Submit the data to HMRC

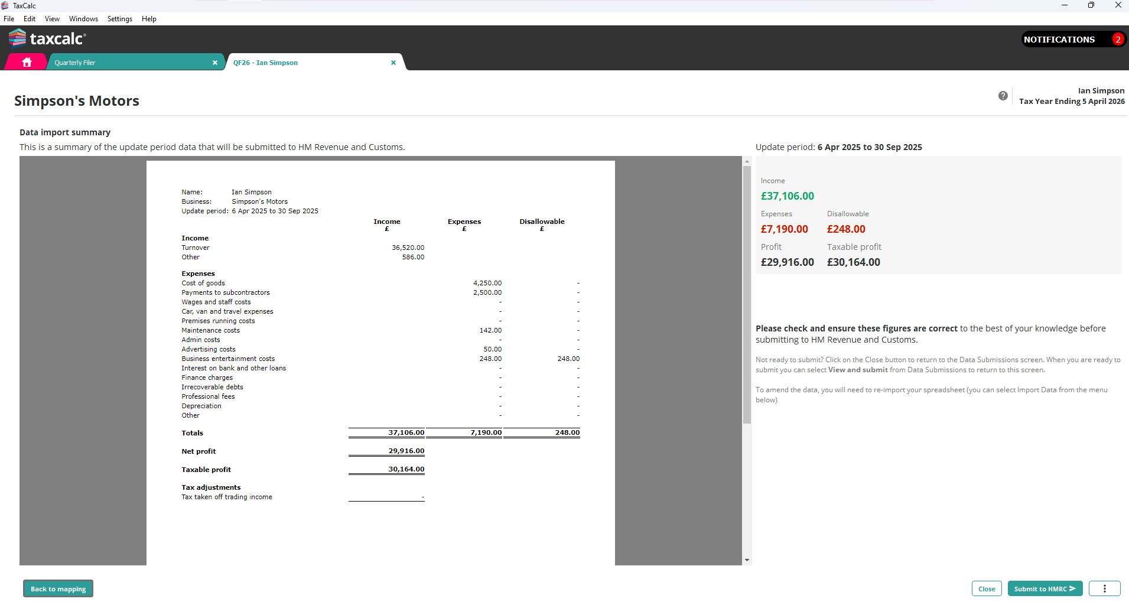(1045, 588)
